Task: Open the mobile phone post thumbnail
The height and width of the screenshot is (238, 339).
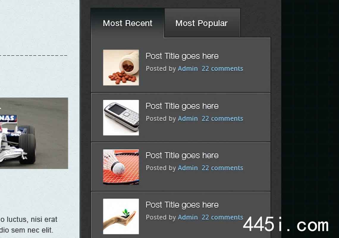Action: [x=121, y=118]
